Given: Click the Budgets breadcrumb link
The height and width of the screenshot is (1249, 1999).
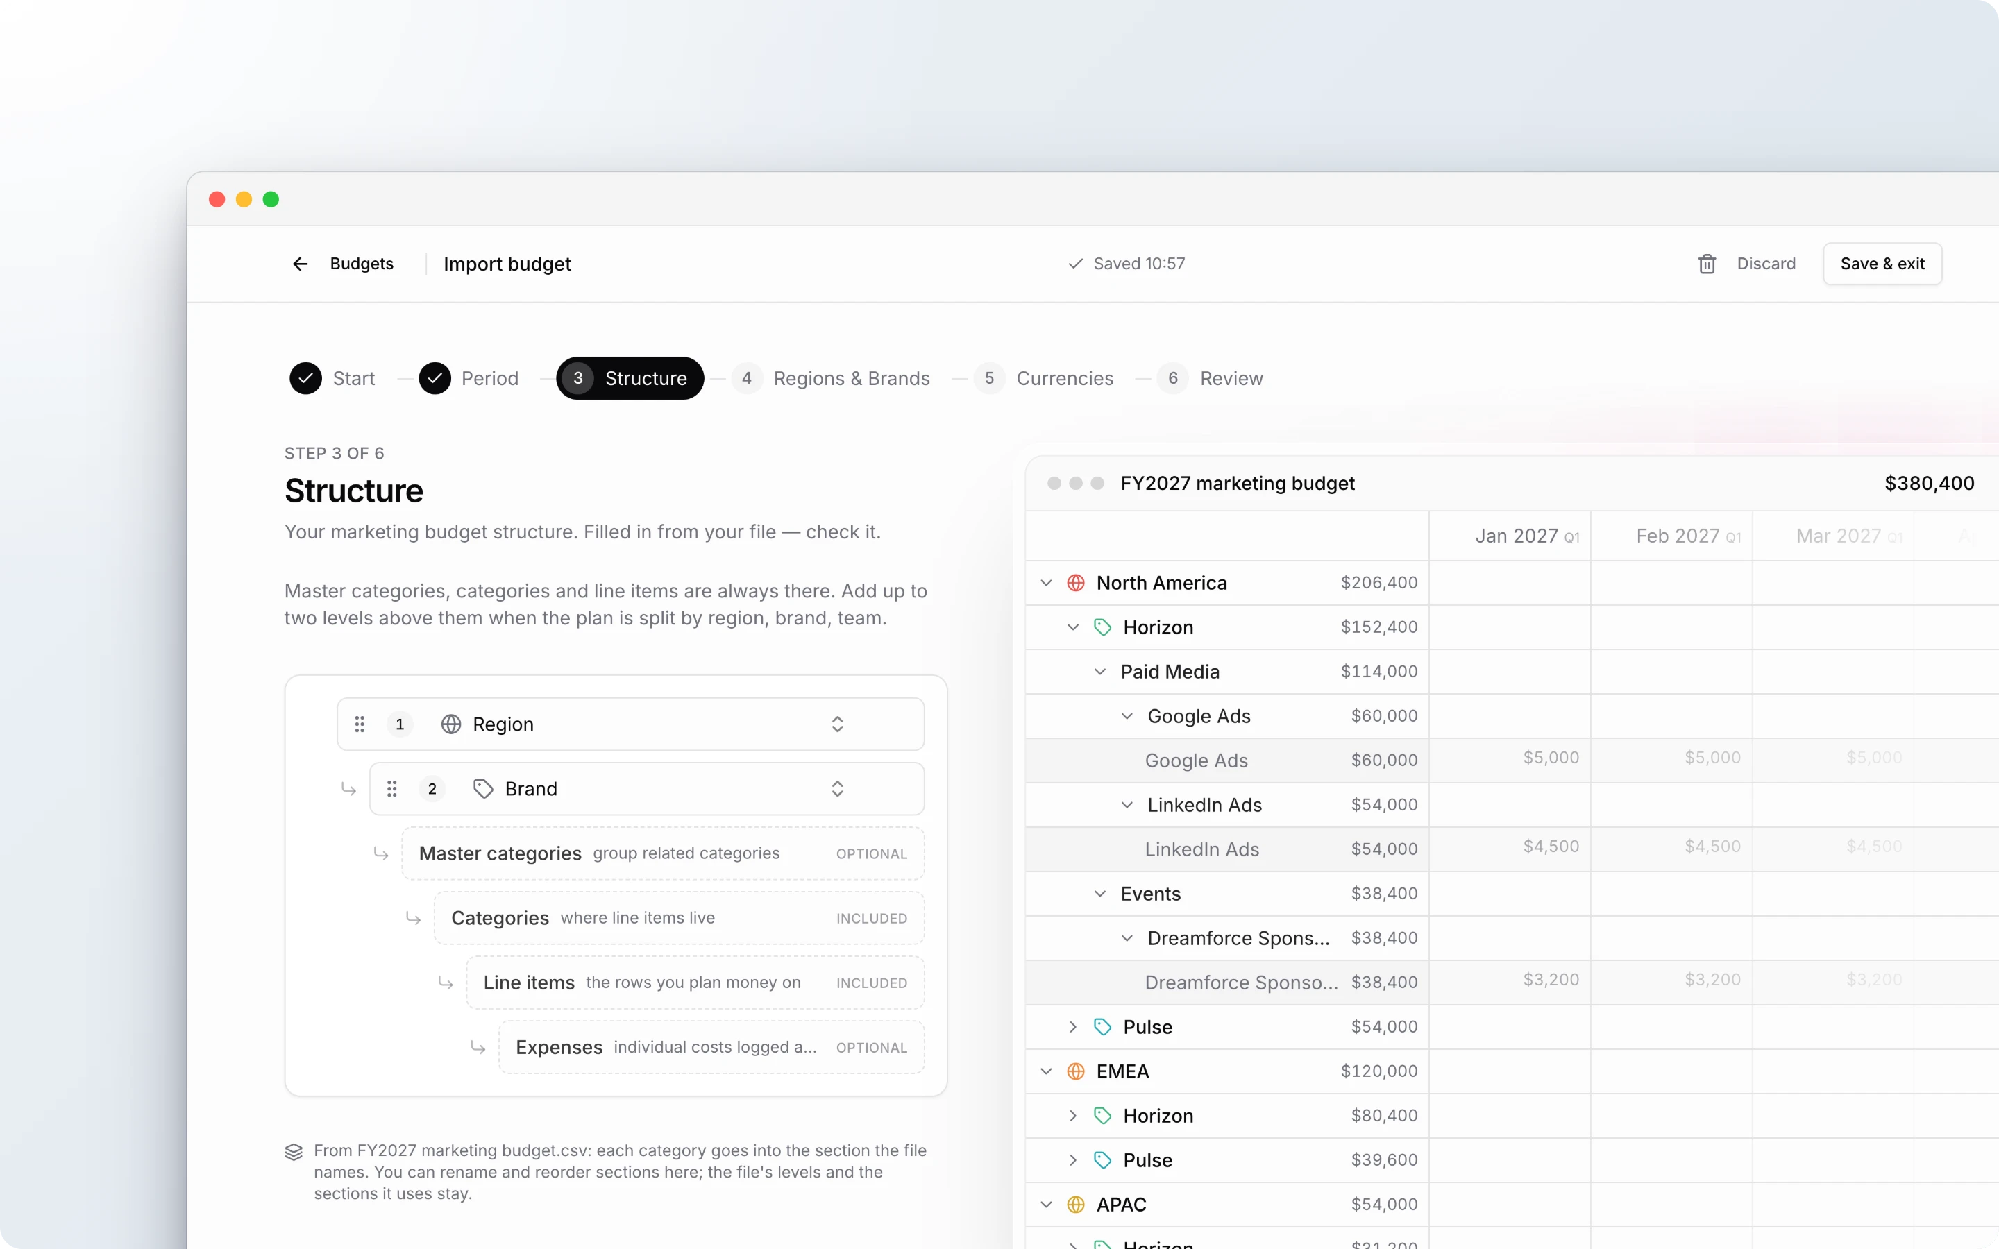Looking at the screenshot, I should 362,264.
